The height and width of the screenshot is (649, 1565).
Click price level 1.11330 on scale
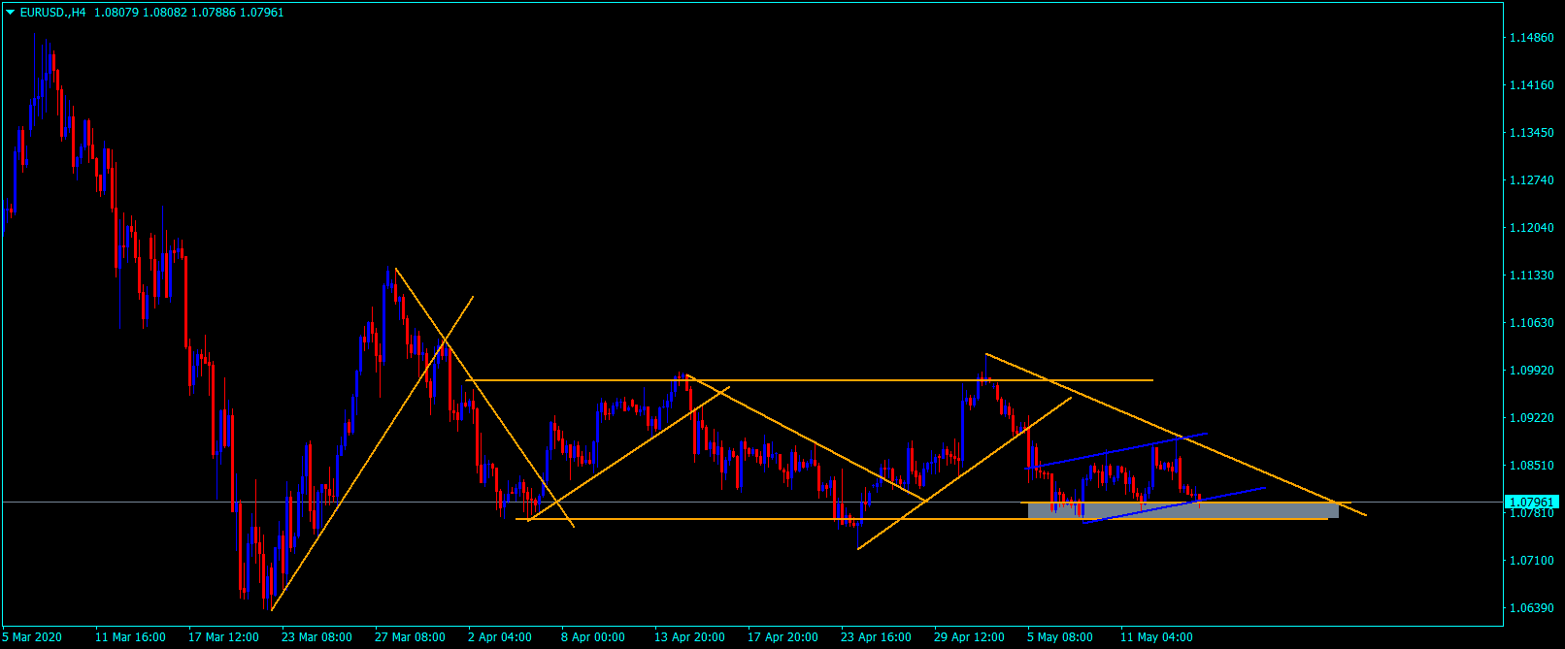(1530, 276)
